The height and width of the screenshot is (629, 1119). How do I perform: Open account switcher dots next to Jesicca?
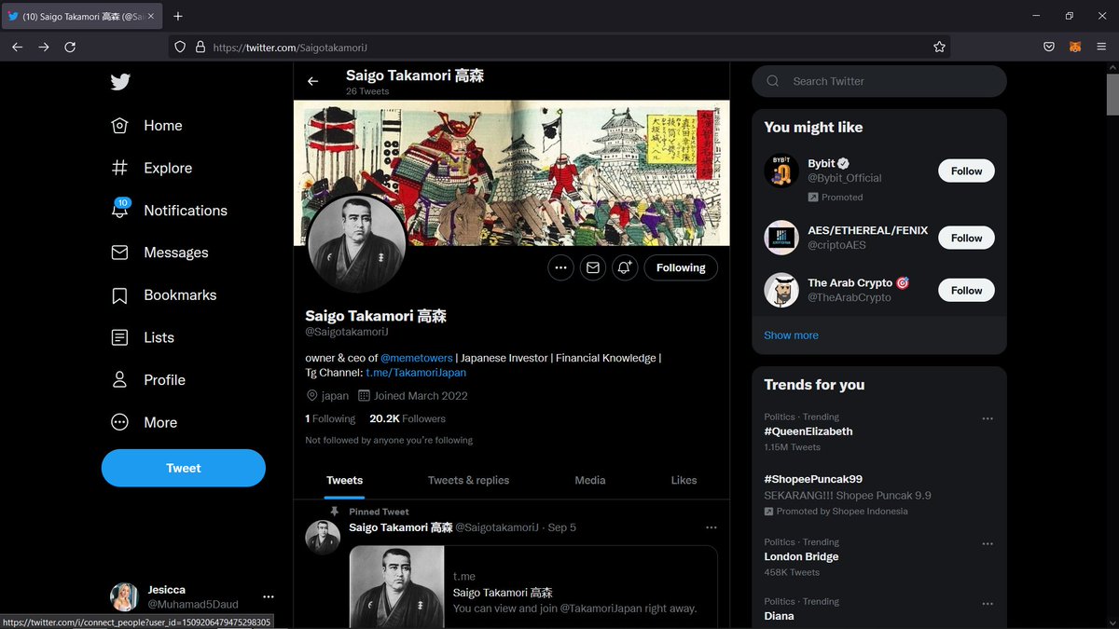point(269,596)
